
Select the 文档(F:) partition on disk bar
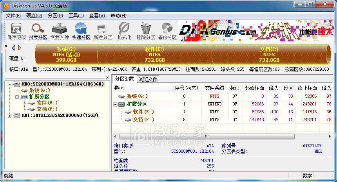[269, 55]
